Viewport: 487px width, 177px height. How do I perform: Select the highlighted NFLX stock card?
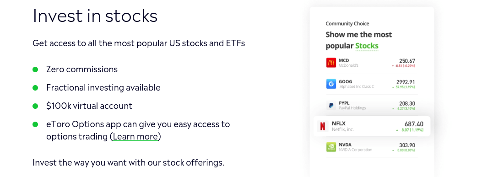tap(372, 126)
